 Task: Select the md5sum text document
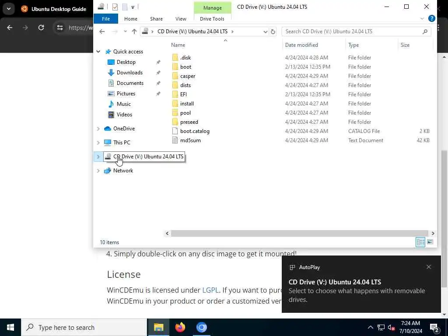(x=190, y=140)
